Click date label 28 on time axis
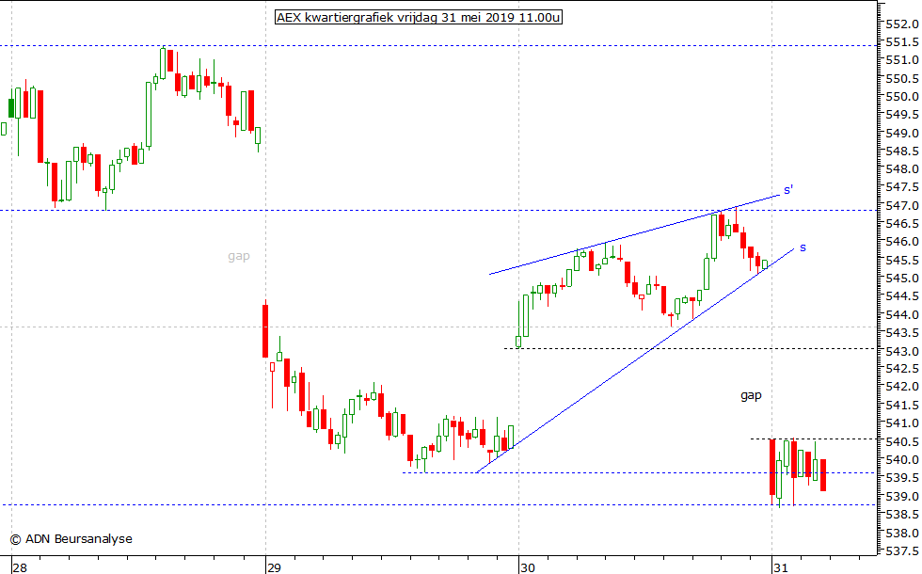 20,567
